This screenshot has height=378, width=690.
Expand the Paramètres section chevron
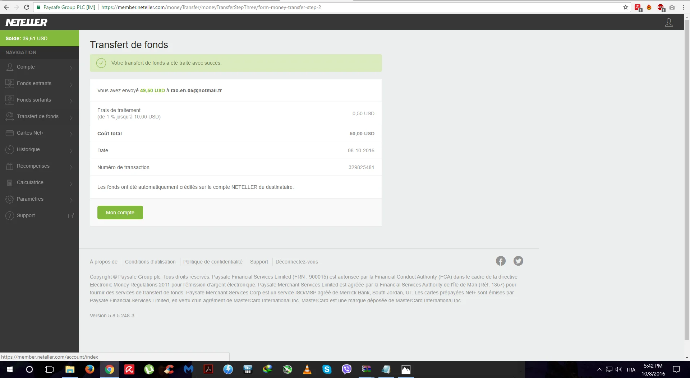[71, 200]
